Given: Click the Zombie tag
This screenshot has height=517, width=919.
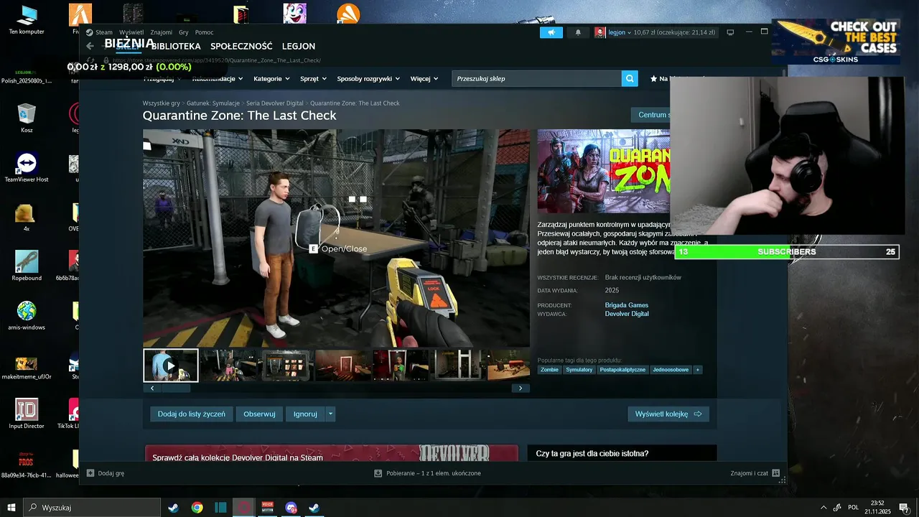Looking at the screenshot, I should [x=549, y=370].
